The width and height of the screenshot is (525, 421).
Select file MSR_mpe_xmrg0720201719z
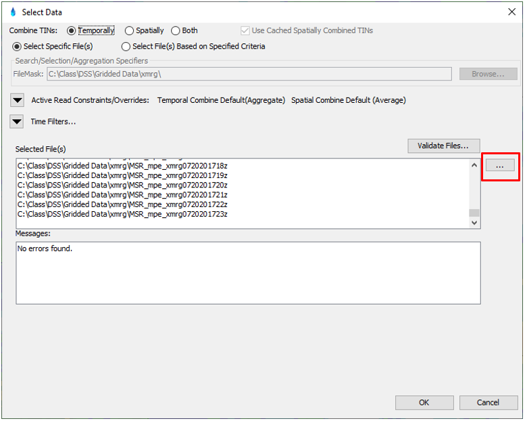(122, 175)
